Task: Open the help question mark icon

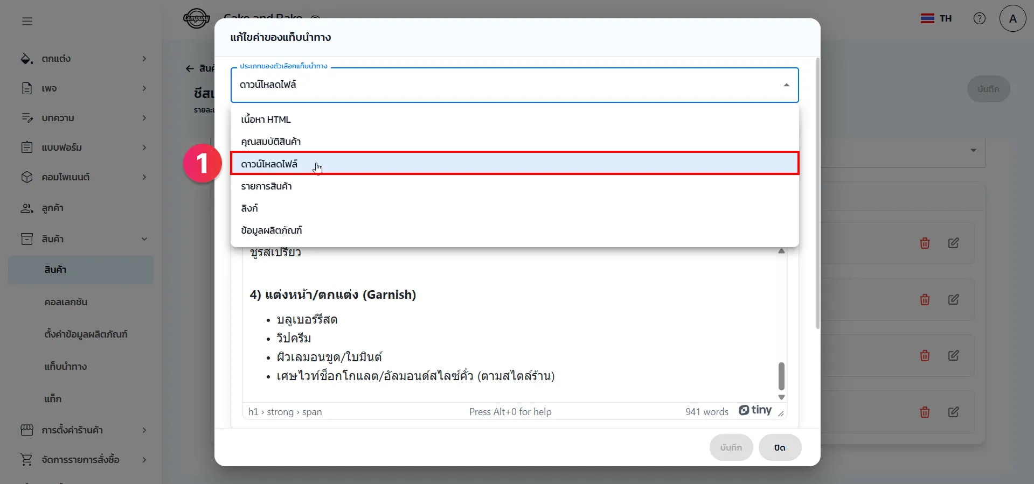Action: pos(979,19)
